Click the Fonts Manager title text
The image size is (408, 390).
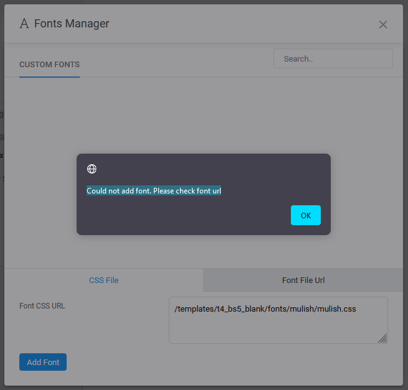72,24
